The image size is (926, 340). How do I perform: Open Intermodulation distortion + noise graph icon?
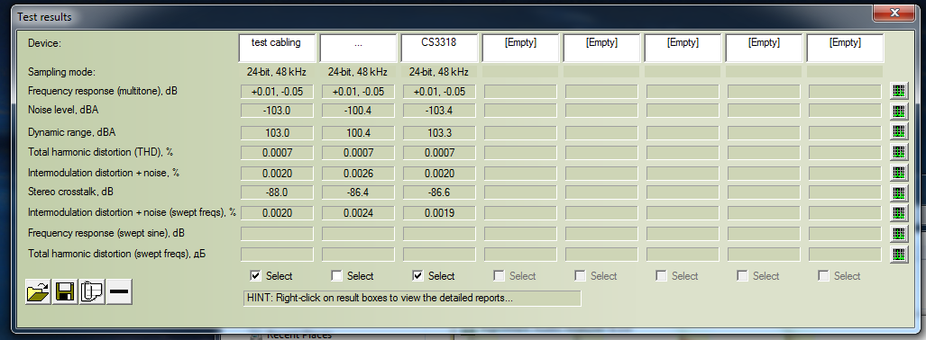[x=898, y=173]
